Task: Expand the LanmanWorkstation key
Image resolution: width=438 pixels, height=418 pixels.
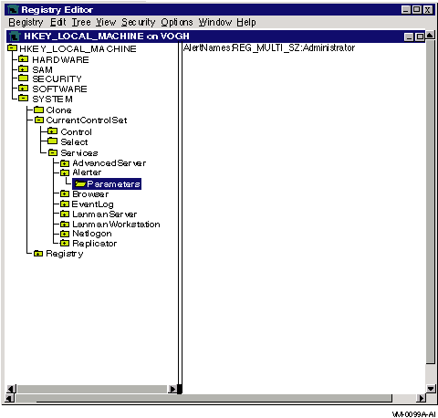Action: pyautogui.click(x=65, y=225)
